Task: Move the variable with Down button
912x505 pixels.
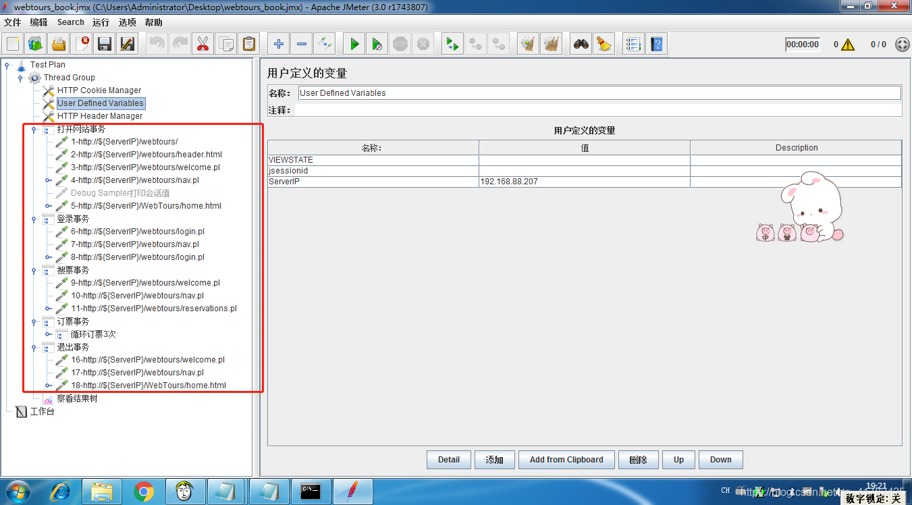Action: [720, 460]
